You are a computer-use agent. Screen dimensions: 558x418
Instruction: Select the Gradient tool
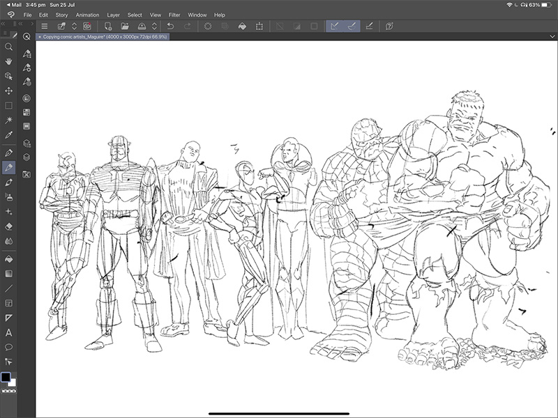(8, 274)
